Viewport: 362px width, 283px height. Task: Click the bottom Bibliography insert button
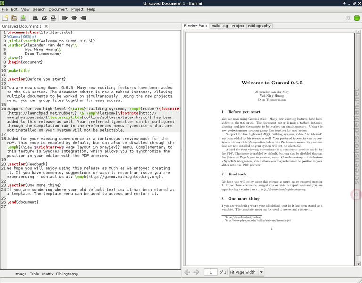pos(67,274)
